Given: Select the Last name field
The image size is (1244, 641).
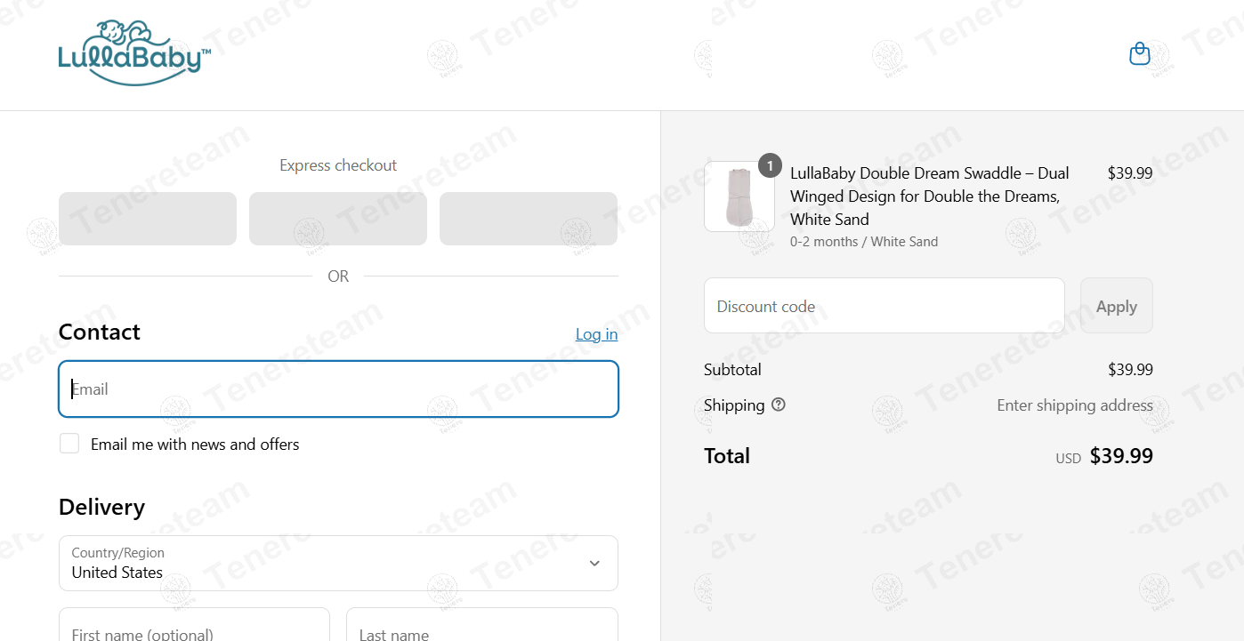Looking at the screenshot, I should pyautogui.click(x=482, y=625).
